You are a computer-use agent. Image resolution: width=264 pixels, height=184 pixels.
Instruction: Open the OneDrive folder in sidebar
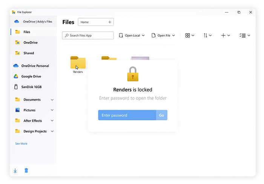31,43
